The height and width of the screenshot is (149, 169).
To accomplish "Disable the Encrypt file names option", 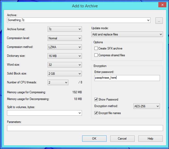I will point(96,113).
